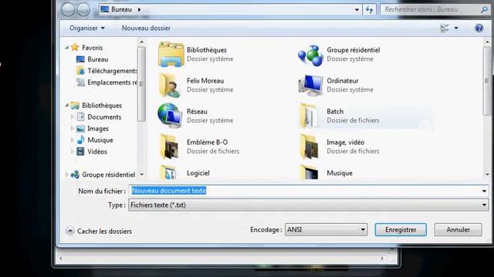The width and height of the screenshot is (494, 277).
Task: Click the Images library icon in sidebar
Action: click(x=80, y=128)
